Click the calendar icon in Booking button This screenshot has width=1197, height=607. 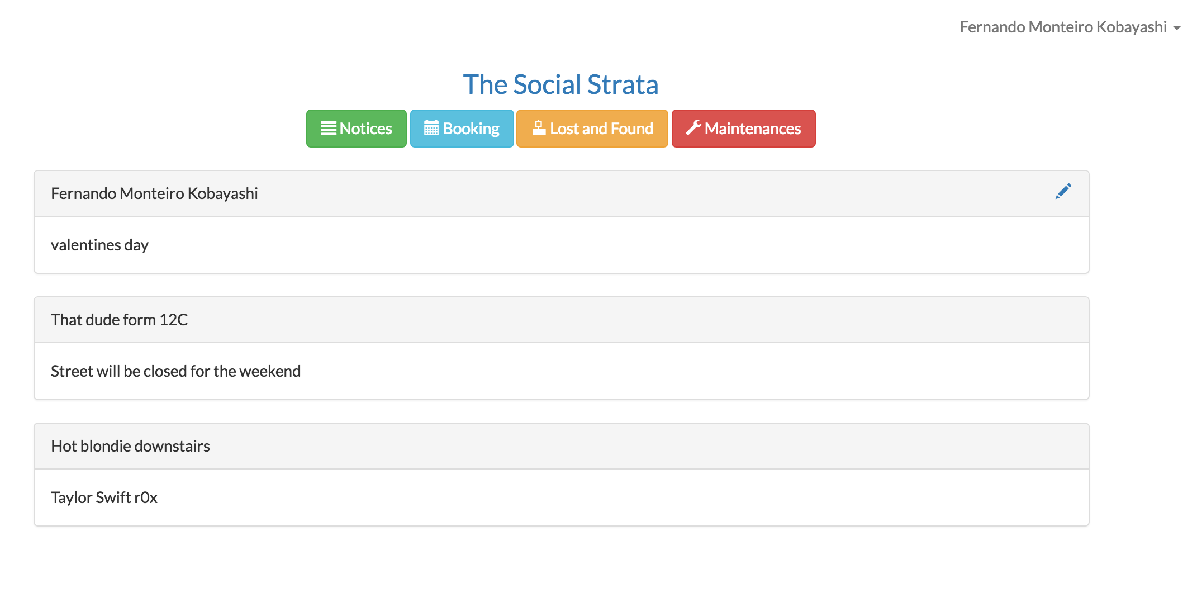click(431, 128)
